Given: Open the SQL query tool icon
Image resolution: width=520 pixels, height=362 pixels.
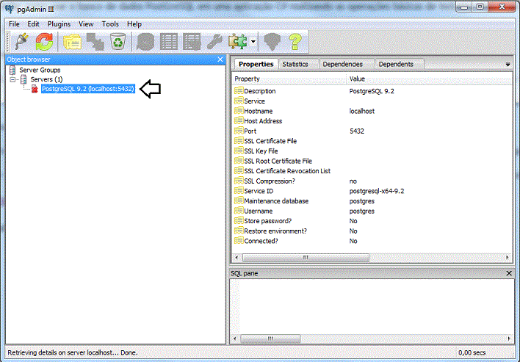Looking at the screenshot, I should (145, 42).
